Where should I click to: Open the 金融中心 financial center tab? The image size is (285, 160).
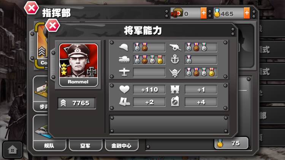point(122,146)
